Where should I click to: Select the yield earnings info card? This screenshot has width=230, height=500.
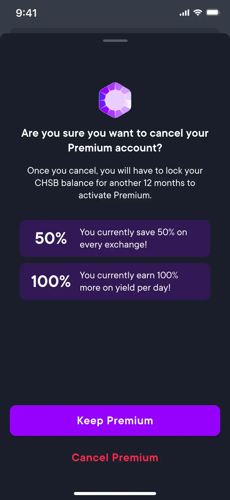tap(115, 281)
